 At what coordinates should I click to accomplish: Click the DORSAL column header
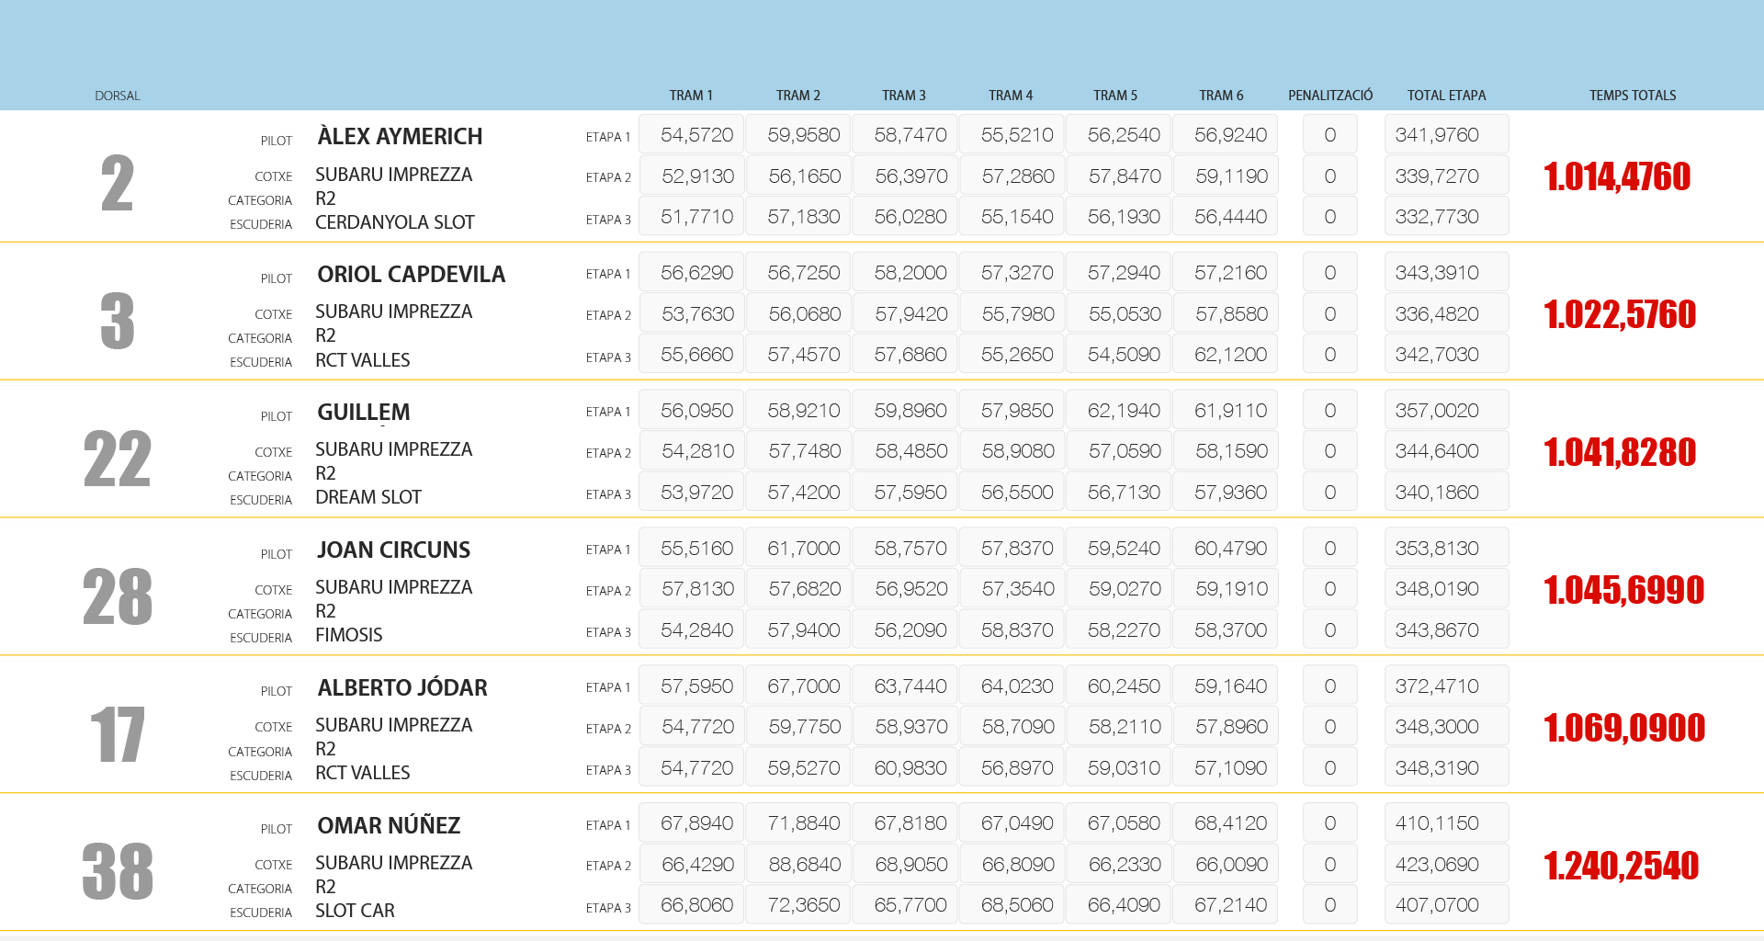[x=118, y=96]
